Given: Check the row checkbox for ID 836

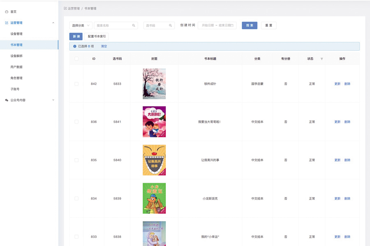Looking at the screenshot, I should click(x=76, y=122).
